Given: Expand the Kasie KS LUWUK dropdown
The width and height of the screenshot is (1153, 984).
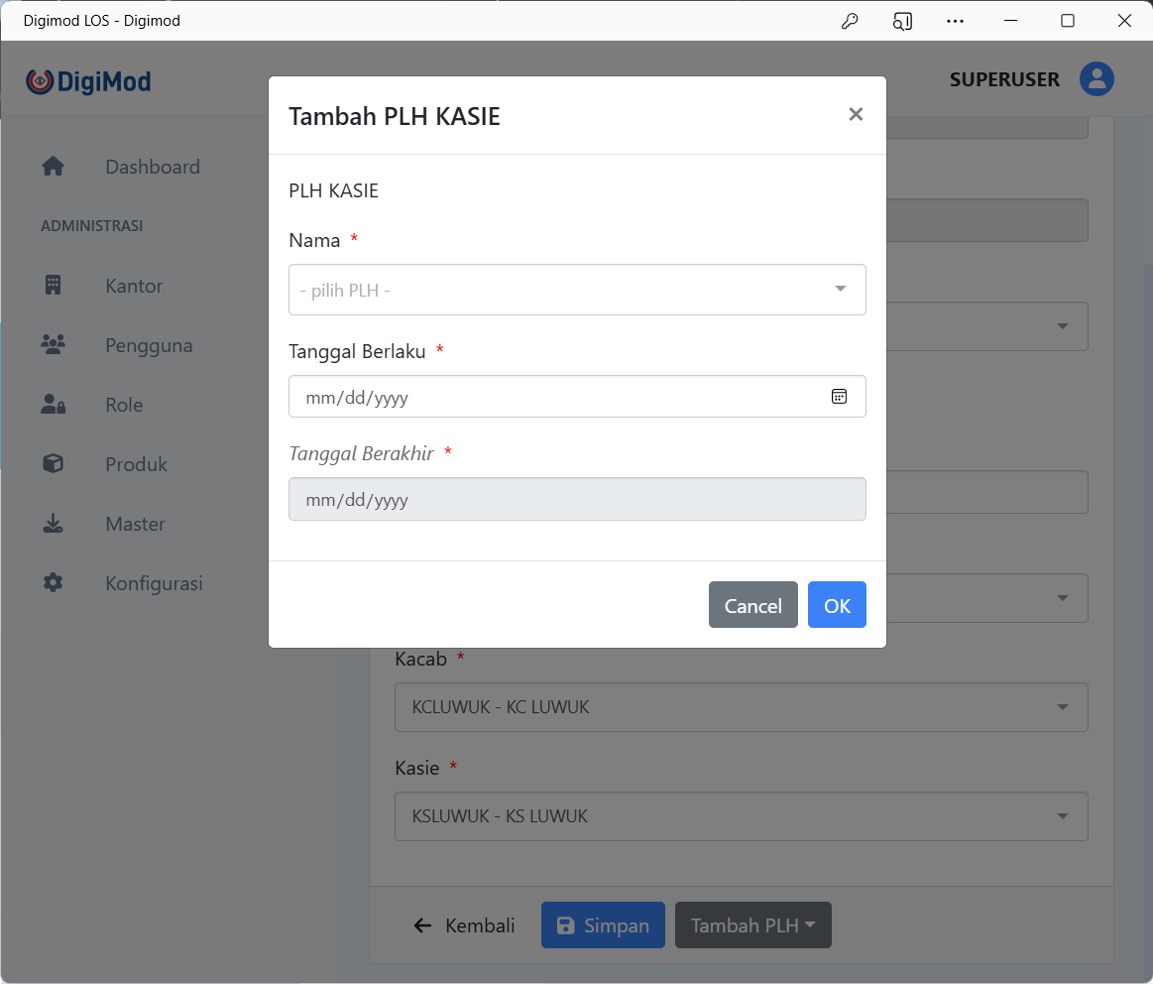Looking at the screenshot, I should tap(741, 816).
